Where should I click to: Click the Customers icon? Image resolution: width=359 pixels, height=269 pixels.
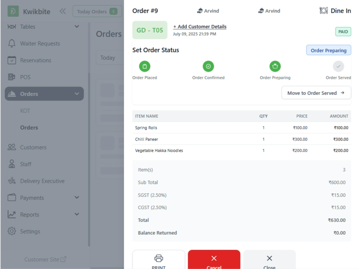(x=12, y=147)
